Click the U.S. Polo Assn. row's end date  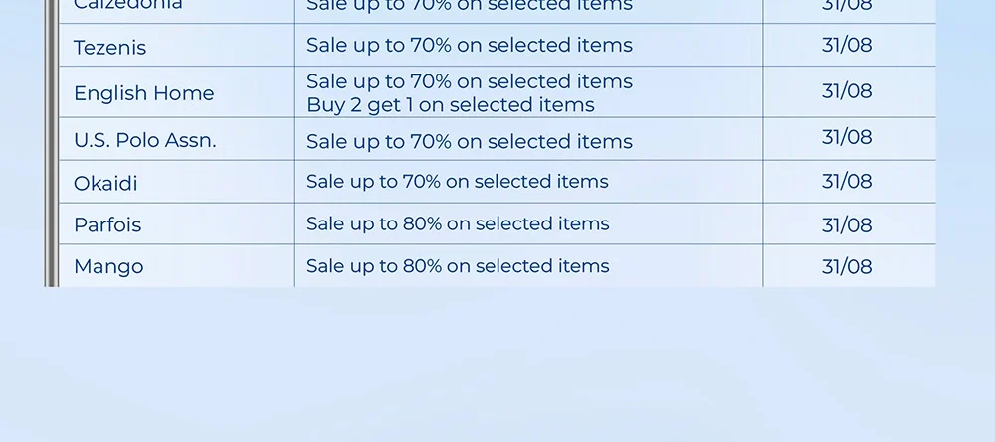click(x=847, y=138)
